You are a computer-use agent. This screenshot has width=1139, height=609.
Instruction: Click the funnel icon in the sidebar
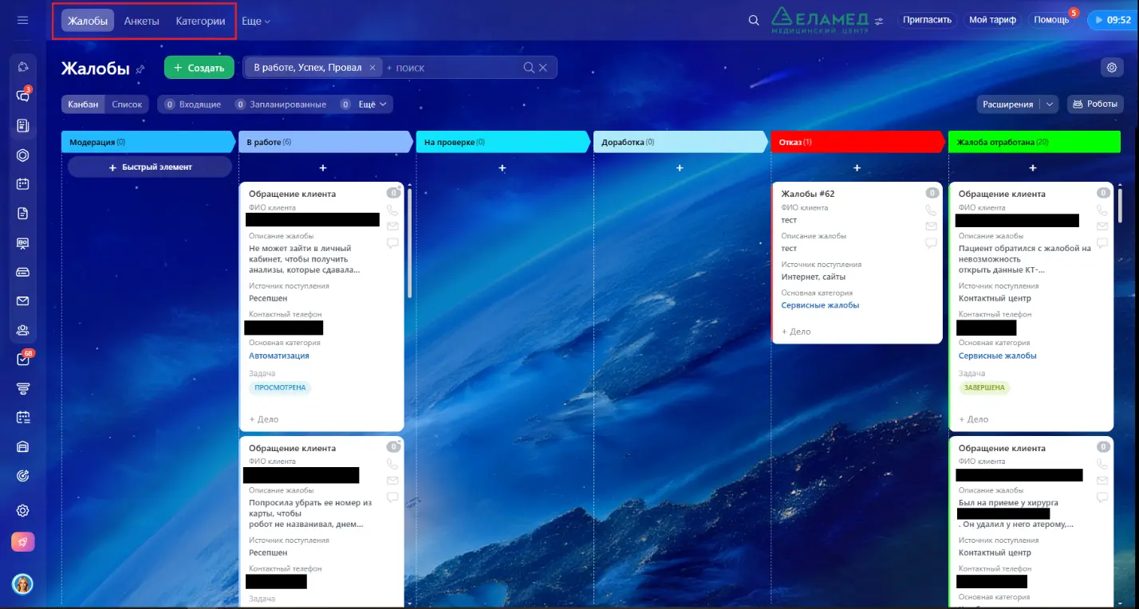click(22, 388)
